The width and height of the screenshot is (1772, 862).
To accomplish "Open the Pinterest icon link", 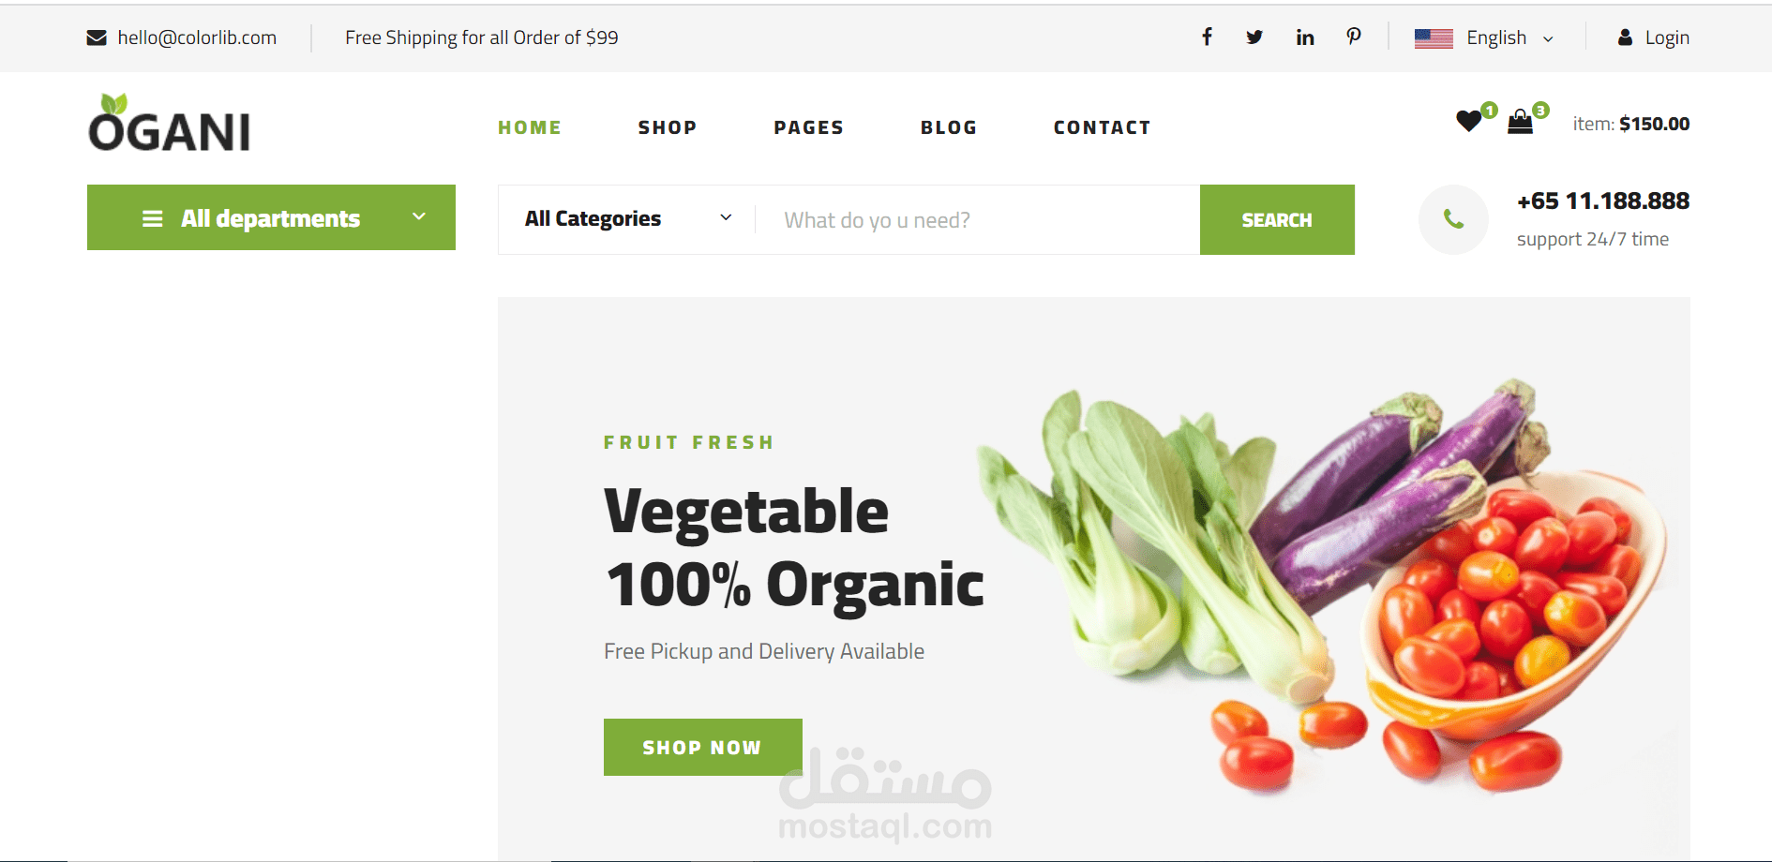I will coord(1354,37).
